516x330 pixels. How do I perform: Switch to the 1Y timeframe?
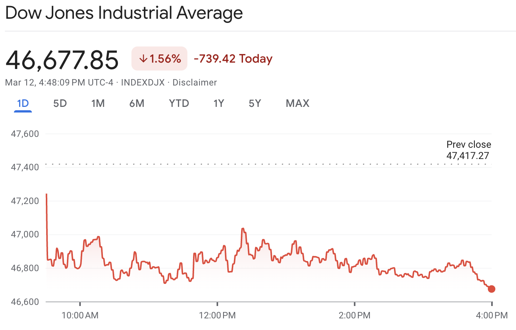tap(219, 103)
